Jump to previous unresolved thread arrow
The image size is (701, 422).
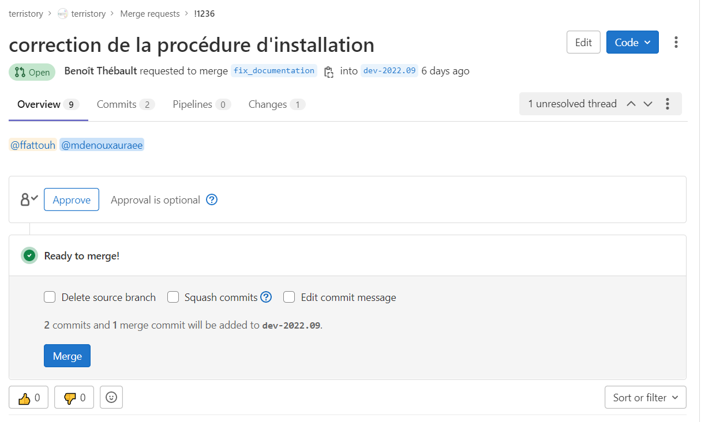point(631,104)
